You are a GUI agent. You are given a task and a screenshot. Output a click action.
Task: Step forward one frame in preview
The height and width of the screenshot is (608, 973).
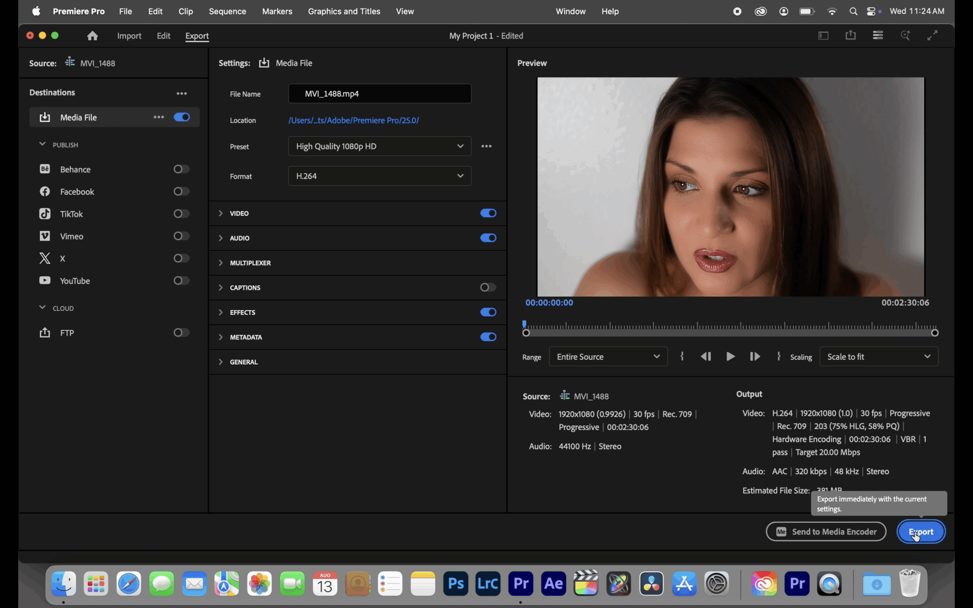click(755, 357)
